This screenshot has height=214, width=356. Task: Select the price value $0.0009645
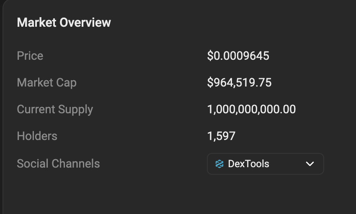[x=238, y=56]
